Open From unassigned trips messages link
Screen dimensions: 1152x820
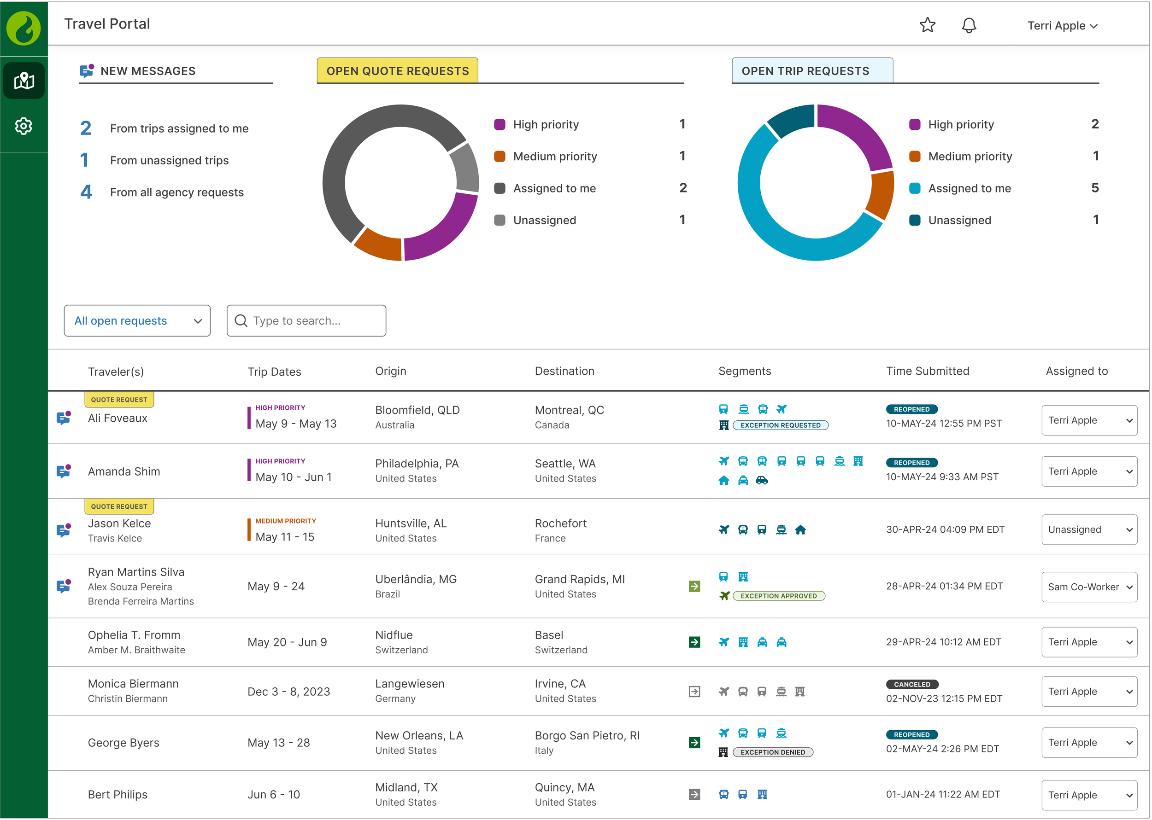pyautogui.click(x=169, y=161)
